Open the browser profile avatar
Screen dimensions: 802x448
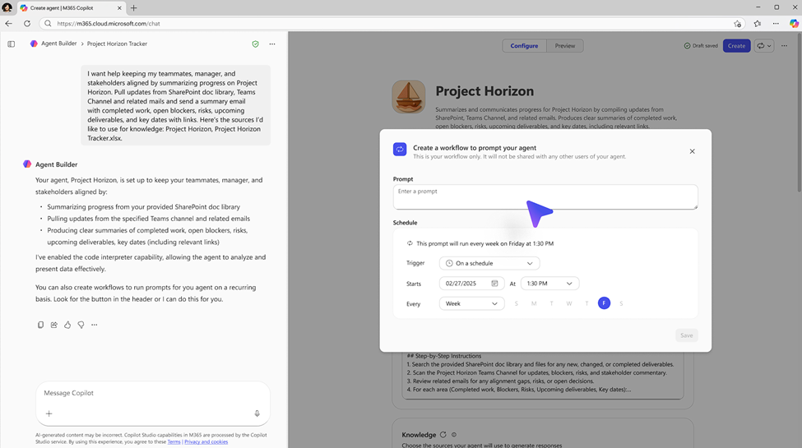(7, 7)
